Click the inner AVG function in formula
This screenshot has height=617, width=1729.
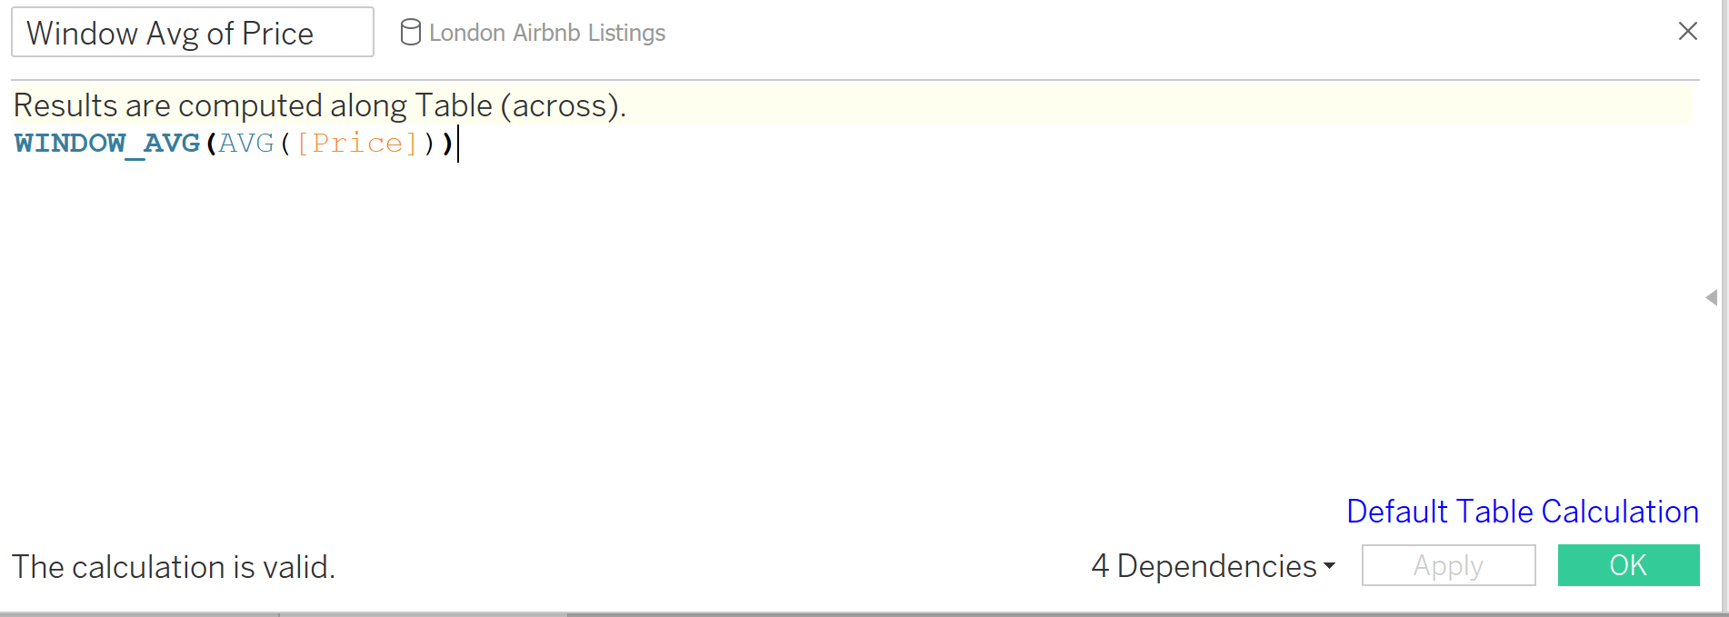[x=245, y=144]
